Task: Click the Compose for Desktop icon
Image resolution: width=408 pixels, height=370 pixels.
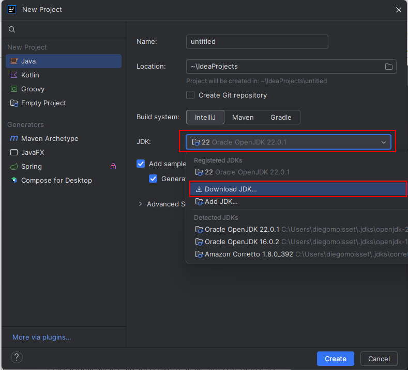Action: click(x=14, y=180)
